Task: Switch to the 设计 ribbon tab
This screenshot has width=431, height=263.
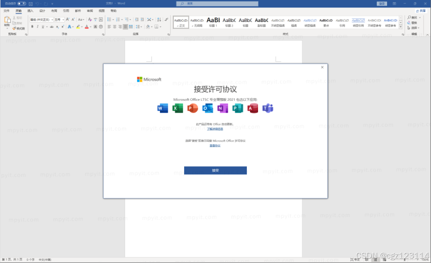Action: coord(42,11)
